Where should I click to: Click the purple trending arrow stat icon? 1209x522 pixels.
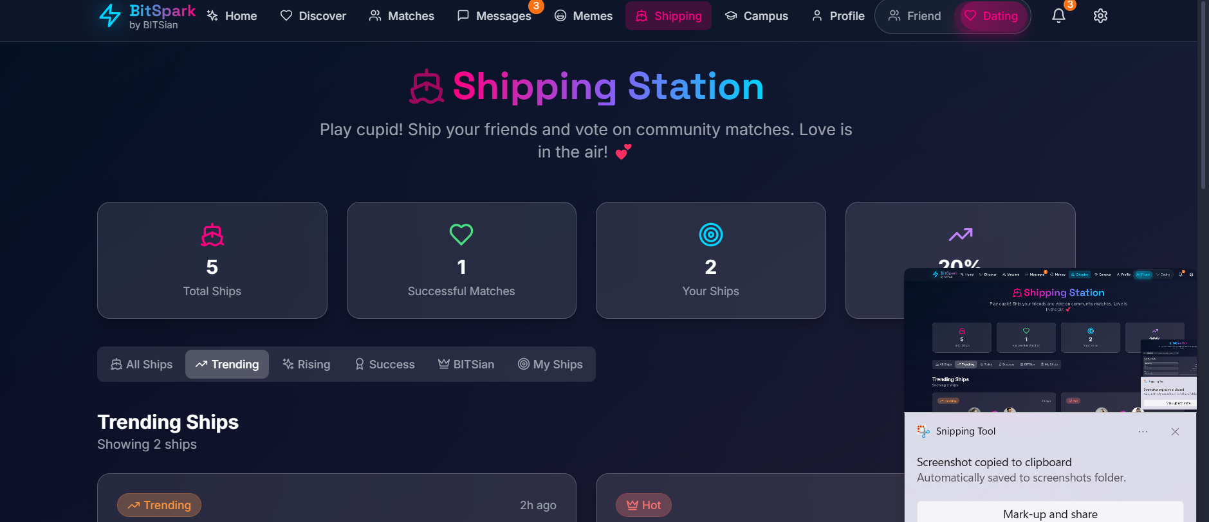click(961, 235)
